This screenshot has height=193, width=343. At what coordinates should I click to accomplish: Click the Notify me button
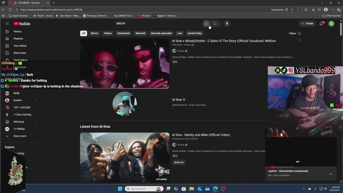179,162
